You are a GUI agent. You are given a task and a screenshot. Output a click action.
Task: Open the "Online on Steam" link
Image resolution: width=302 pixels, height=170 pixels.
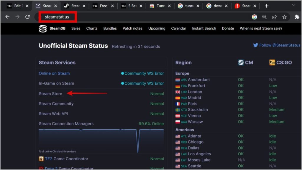click(x=54, y=73)
